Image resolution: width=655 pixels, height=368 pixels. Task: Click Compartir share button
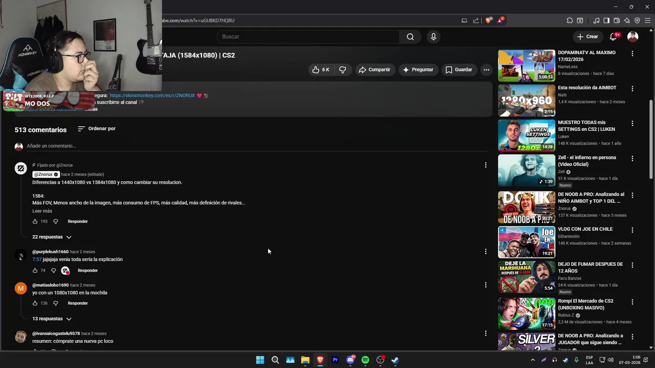click(x=375, y=70)
